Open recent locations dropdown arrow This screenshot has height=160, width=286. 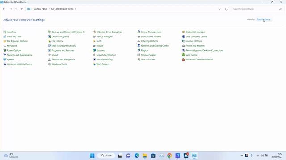16,9
